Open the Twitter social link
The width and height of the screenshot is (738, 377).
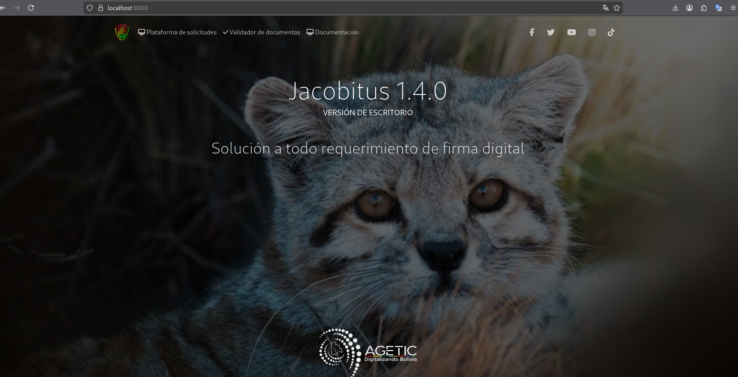(x=551, y=32)
